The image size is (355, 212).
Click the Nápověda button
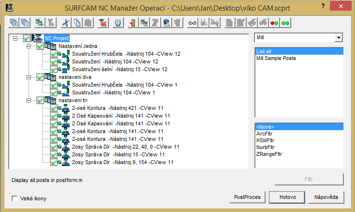pos(326,197)
